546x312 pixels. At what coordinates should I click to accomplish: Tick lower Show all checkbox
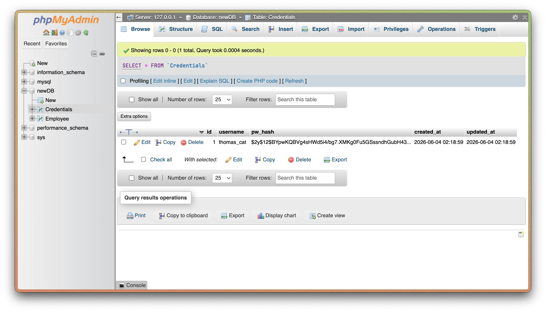click(x=132, y=178)
